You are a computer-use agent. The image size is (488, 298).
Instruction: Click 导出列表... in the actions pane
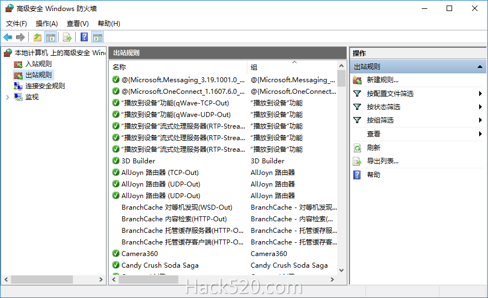(383, 161)
